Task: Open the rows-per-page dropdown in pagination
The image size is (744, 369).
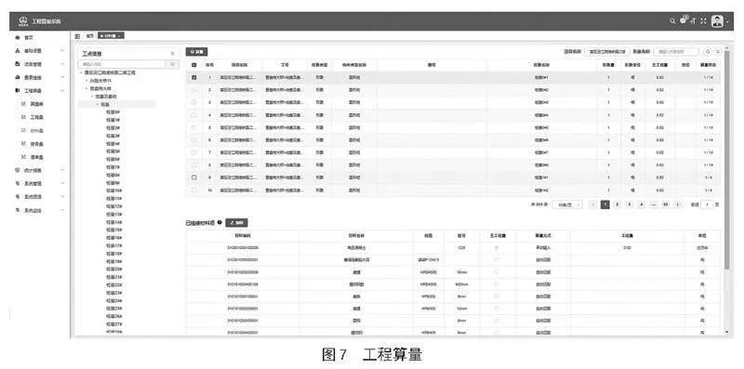Action: (x=568, y=204)
